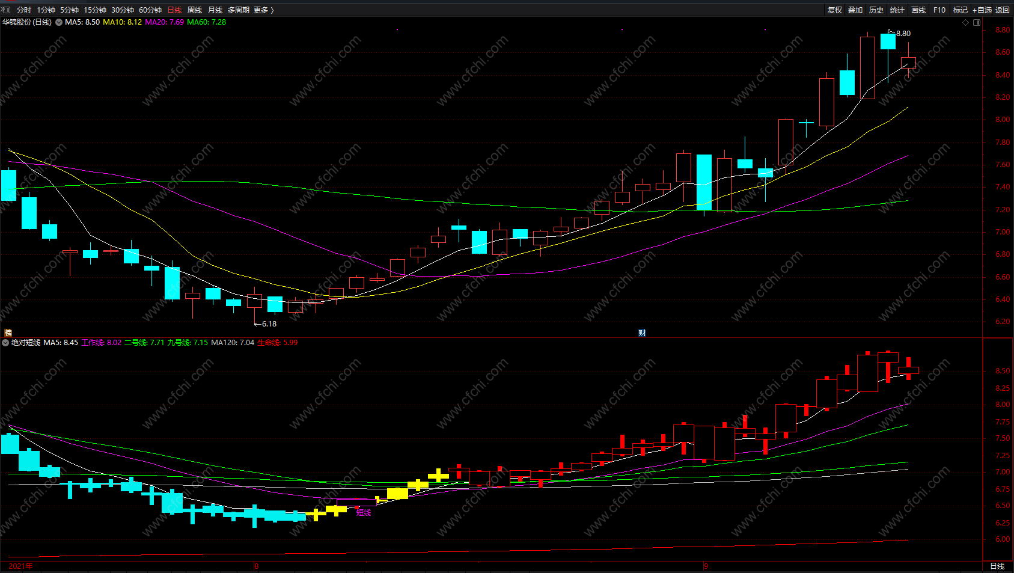Image resolution: width=1014 pixels, height=573 pixels.
Task: Expand the 华锦股份 main chart indicator dropdown
Action: [59, 22]
